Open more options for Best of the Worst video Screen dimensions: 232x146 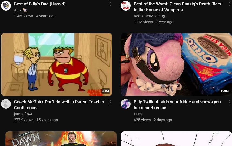click(x=230, y=4)
